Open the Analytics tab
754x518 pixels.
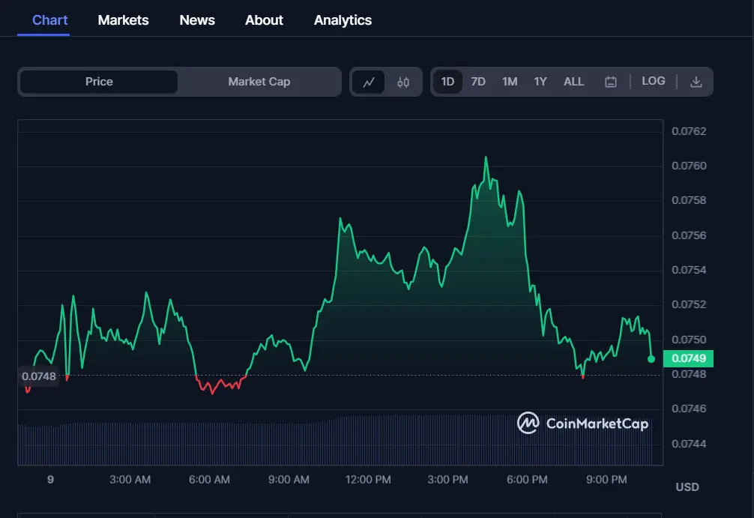pyautogui.click(x=343, y=20)
